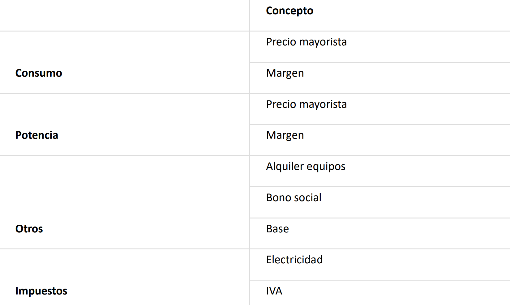Click the IVA tax cell
The height and width of the screenshot is (305, 510).
(x=274, y=291)
